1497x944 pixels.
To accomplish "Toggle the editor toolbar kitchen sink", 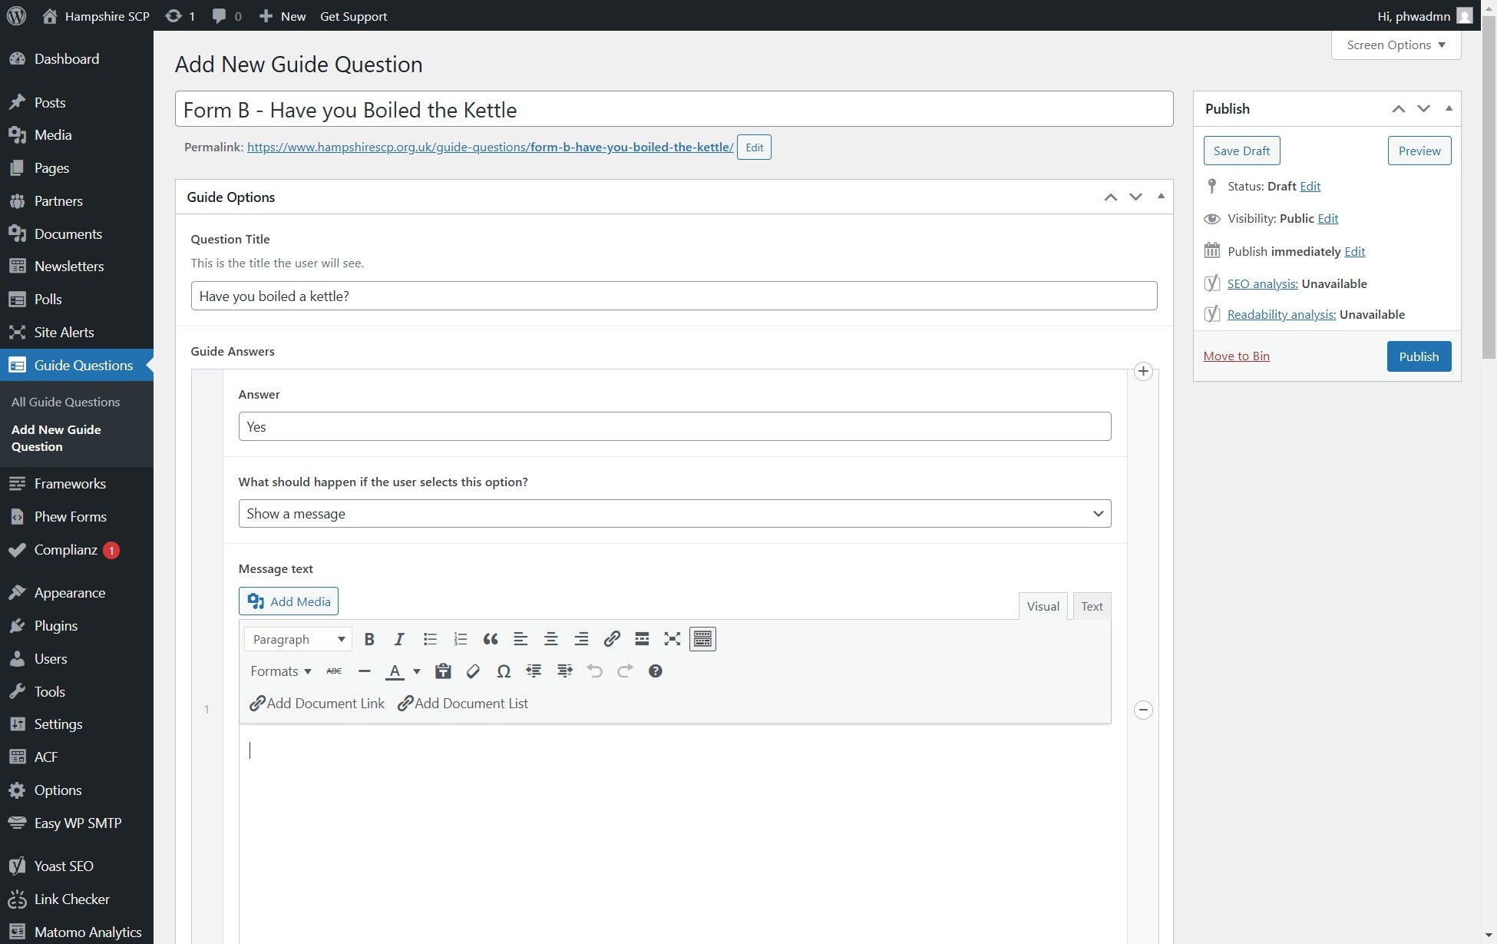I will [x=702, y=639].
